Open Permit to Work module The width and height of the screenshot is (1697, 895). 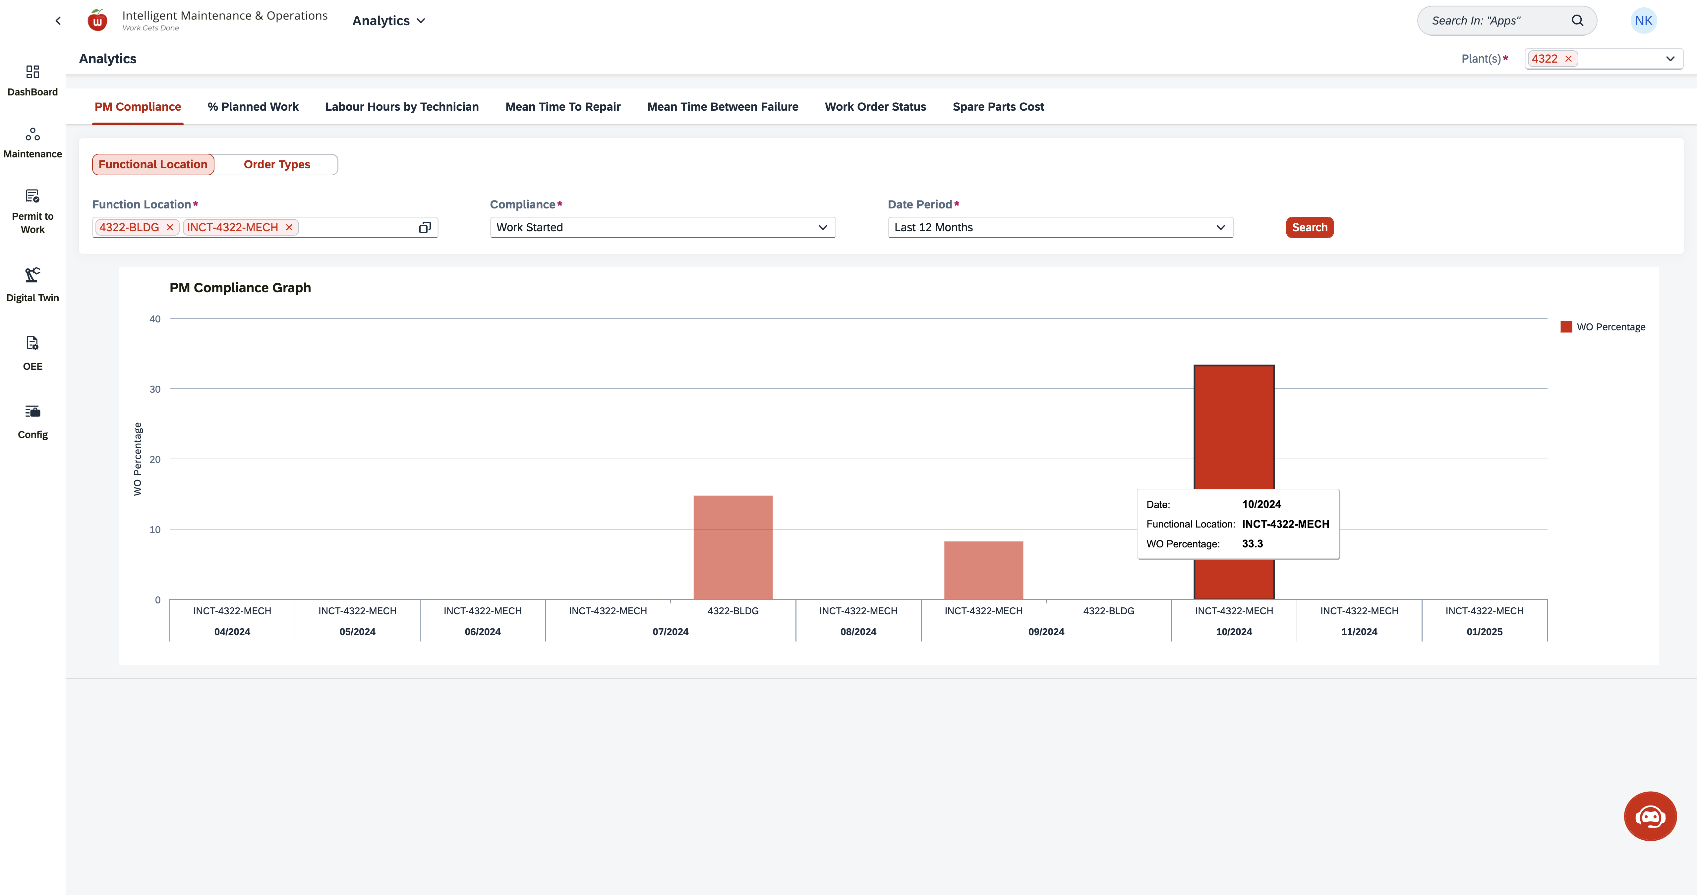coord(32,211)
